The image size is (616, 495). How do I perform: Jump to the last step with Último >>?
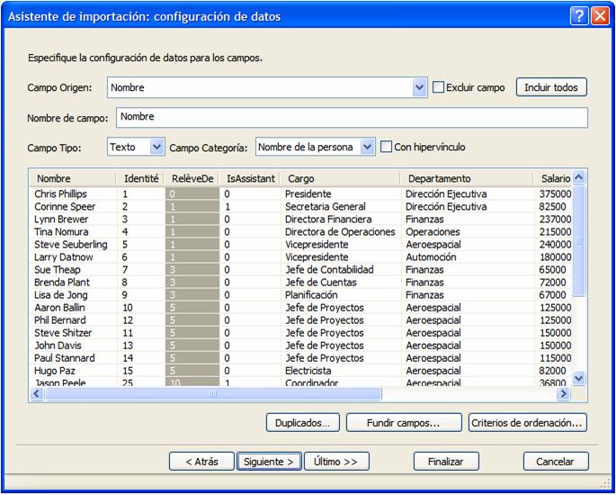[x=336, y=462]
